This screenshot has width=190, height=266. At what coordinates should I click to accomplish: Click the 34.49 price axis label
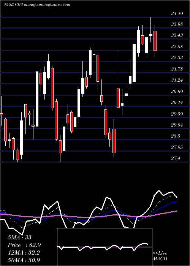click(x=177, y=14)
